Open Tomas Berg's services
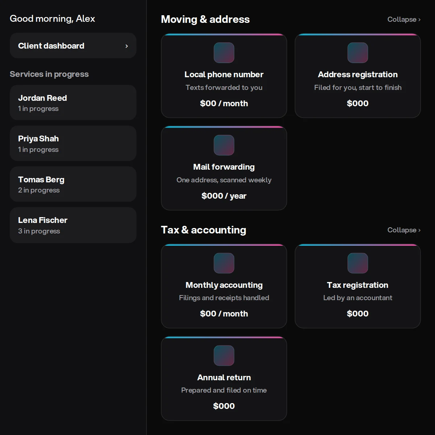This screenshot has width=435, height=435. pos(73,184)
